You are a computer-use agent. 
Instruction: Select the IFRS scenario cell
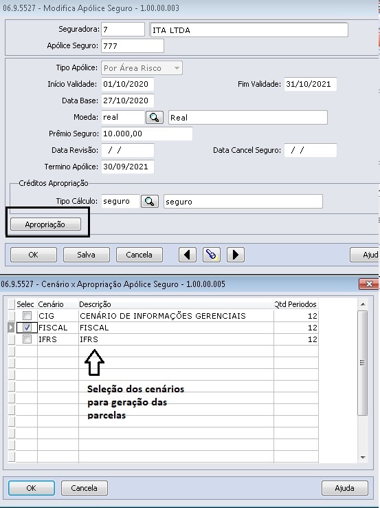pyautogui.click(x=58, y=339)
